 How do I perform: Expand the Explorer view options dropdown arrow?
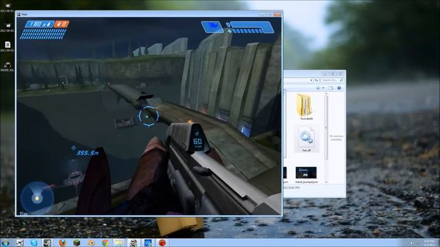[x=323, y=88]
